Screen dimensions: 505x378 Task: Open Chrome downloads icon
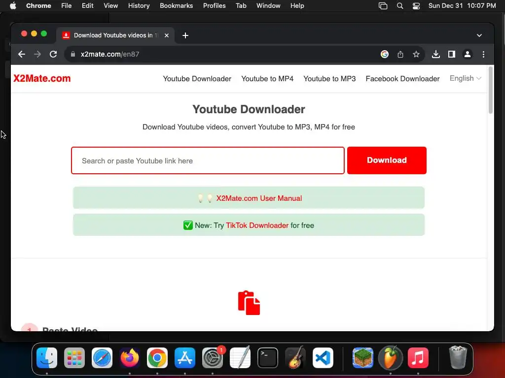(x=436, y=54)
